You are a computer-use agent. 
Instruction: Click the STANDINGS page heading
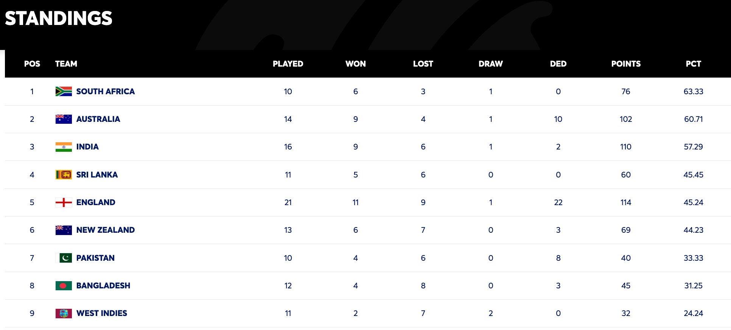pyautogui.click(x=59, y=18)
